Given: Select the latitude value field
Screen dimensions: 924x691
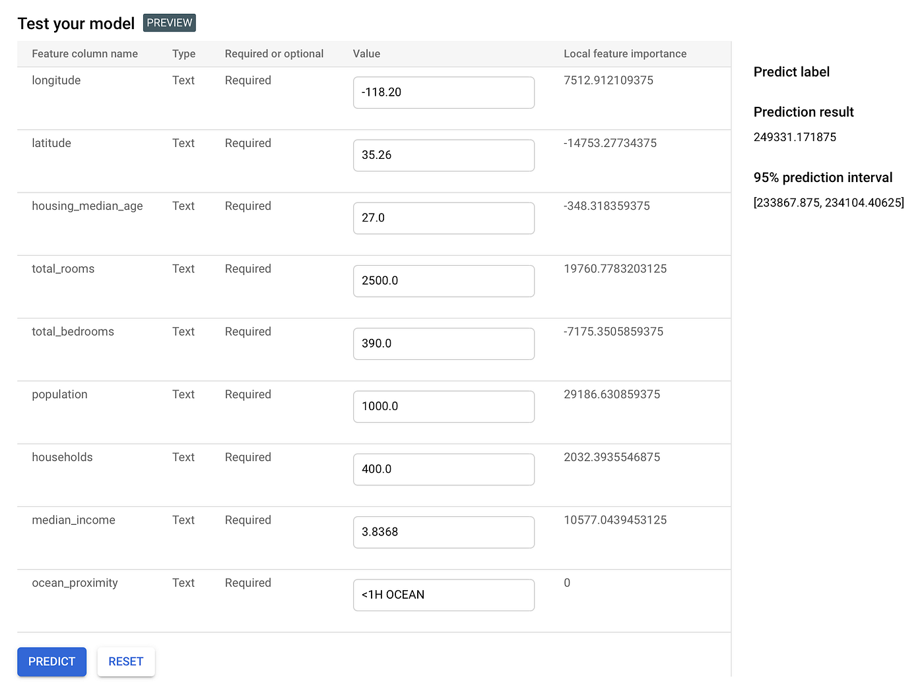Looking at the screenshot, I should (444, 155).
